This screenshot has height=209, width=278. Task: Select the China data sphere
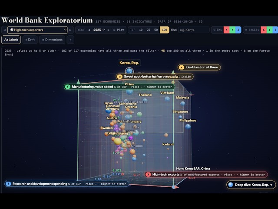[129, 92]
